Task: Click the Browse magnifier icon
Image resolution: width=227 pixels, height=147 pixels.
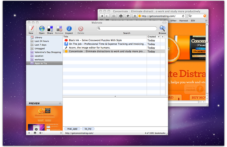Action: pos(162,28)
